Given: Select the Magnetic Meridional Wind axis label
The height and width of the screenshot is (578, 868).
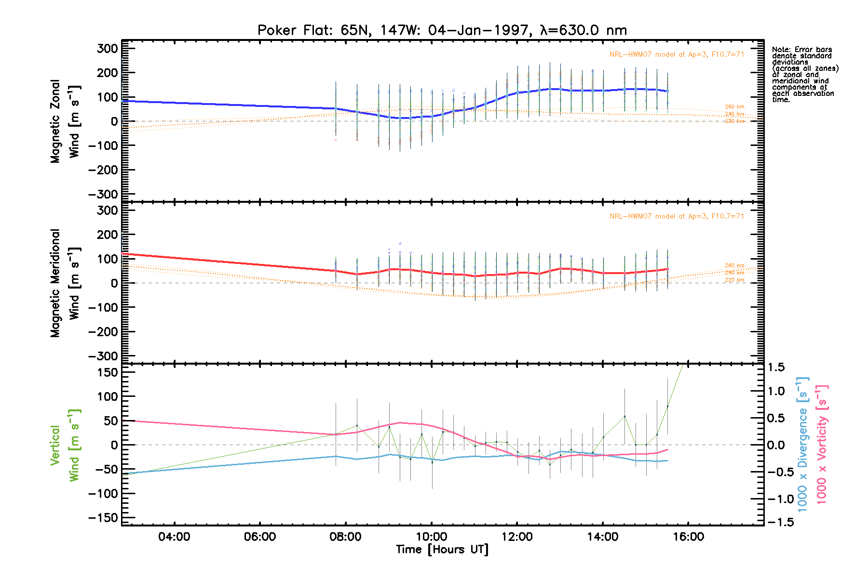Looking at the screenshot, I should tap(65, 283).
